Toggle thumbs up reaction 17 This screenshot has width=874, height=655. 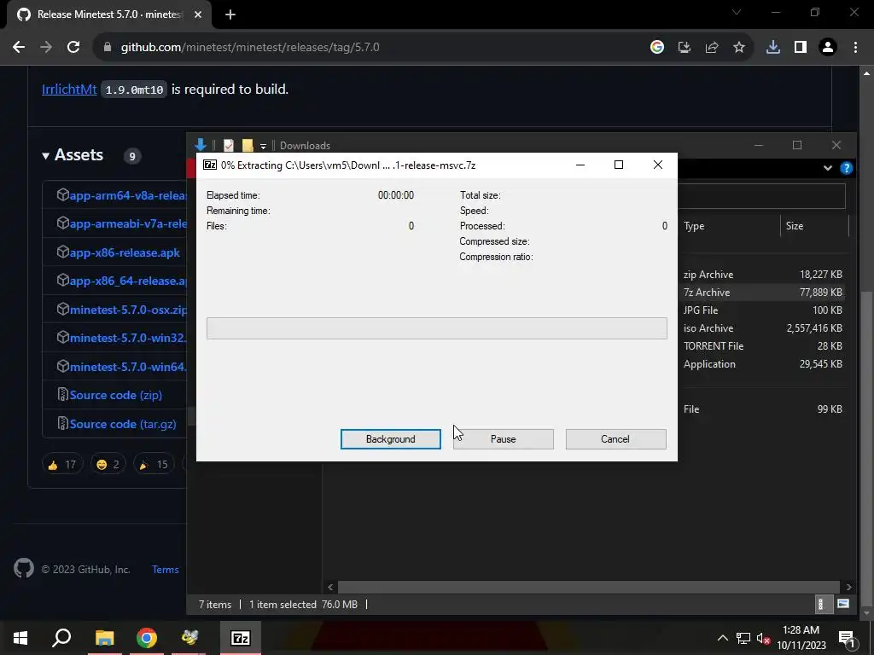coord(61,464)
